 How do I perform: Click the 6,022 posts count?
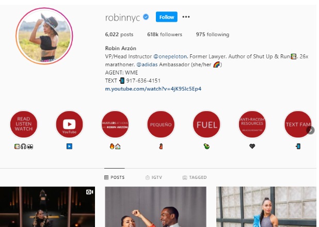(x=119, y=35)
